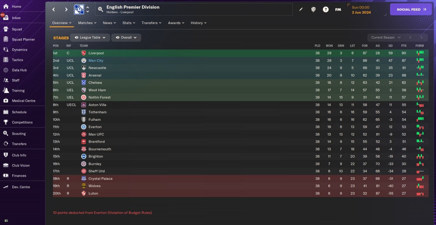Toggle the League Table view eye selector

click(x=90, y=37)
